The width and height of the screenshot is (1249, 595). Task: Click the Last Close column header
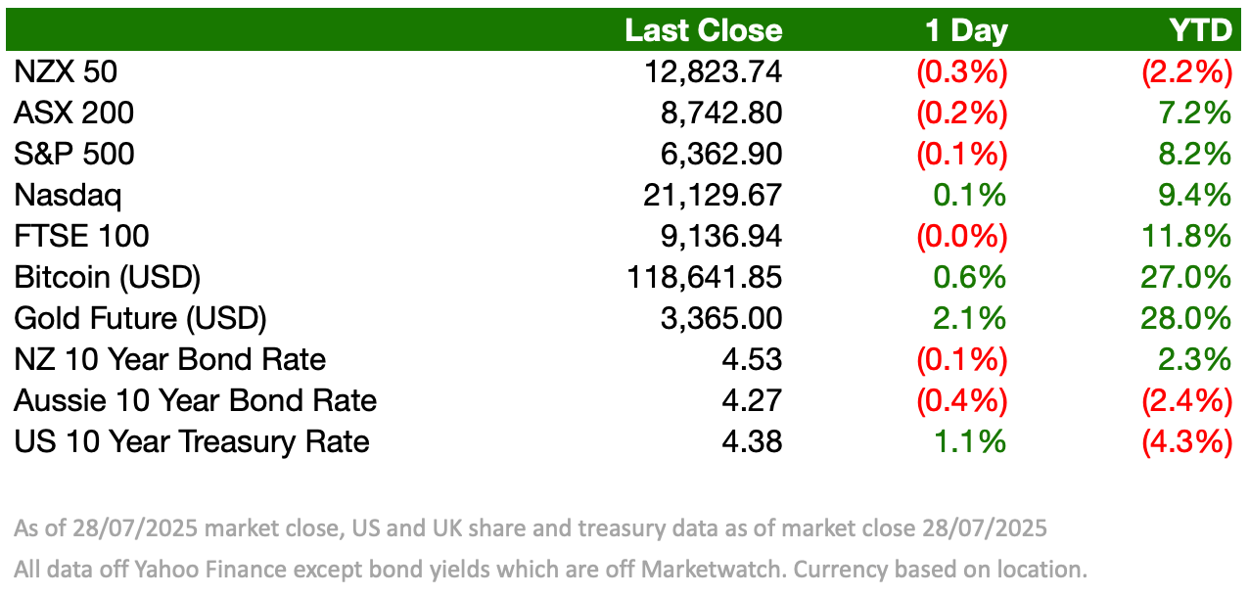click(x=704, y=30)
